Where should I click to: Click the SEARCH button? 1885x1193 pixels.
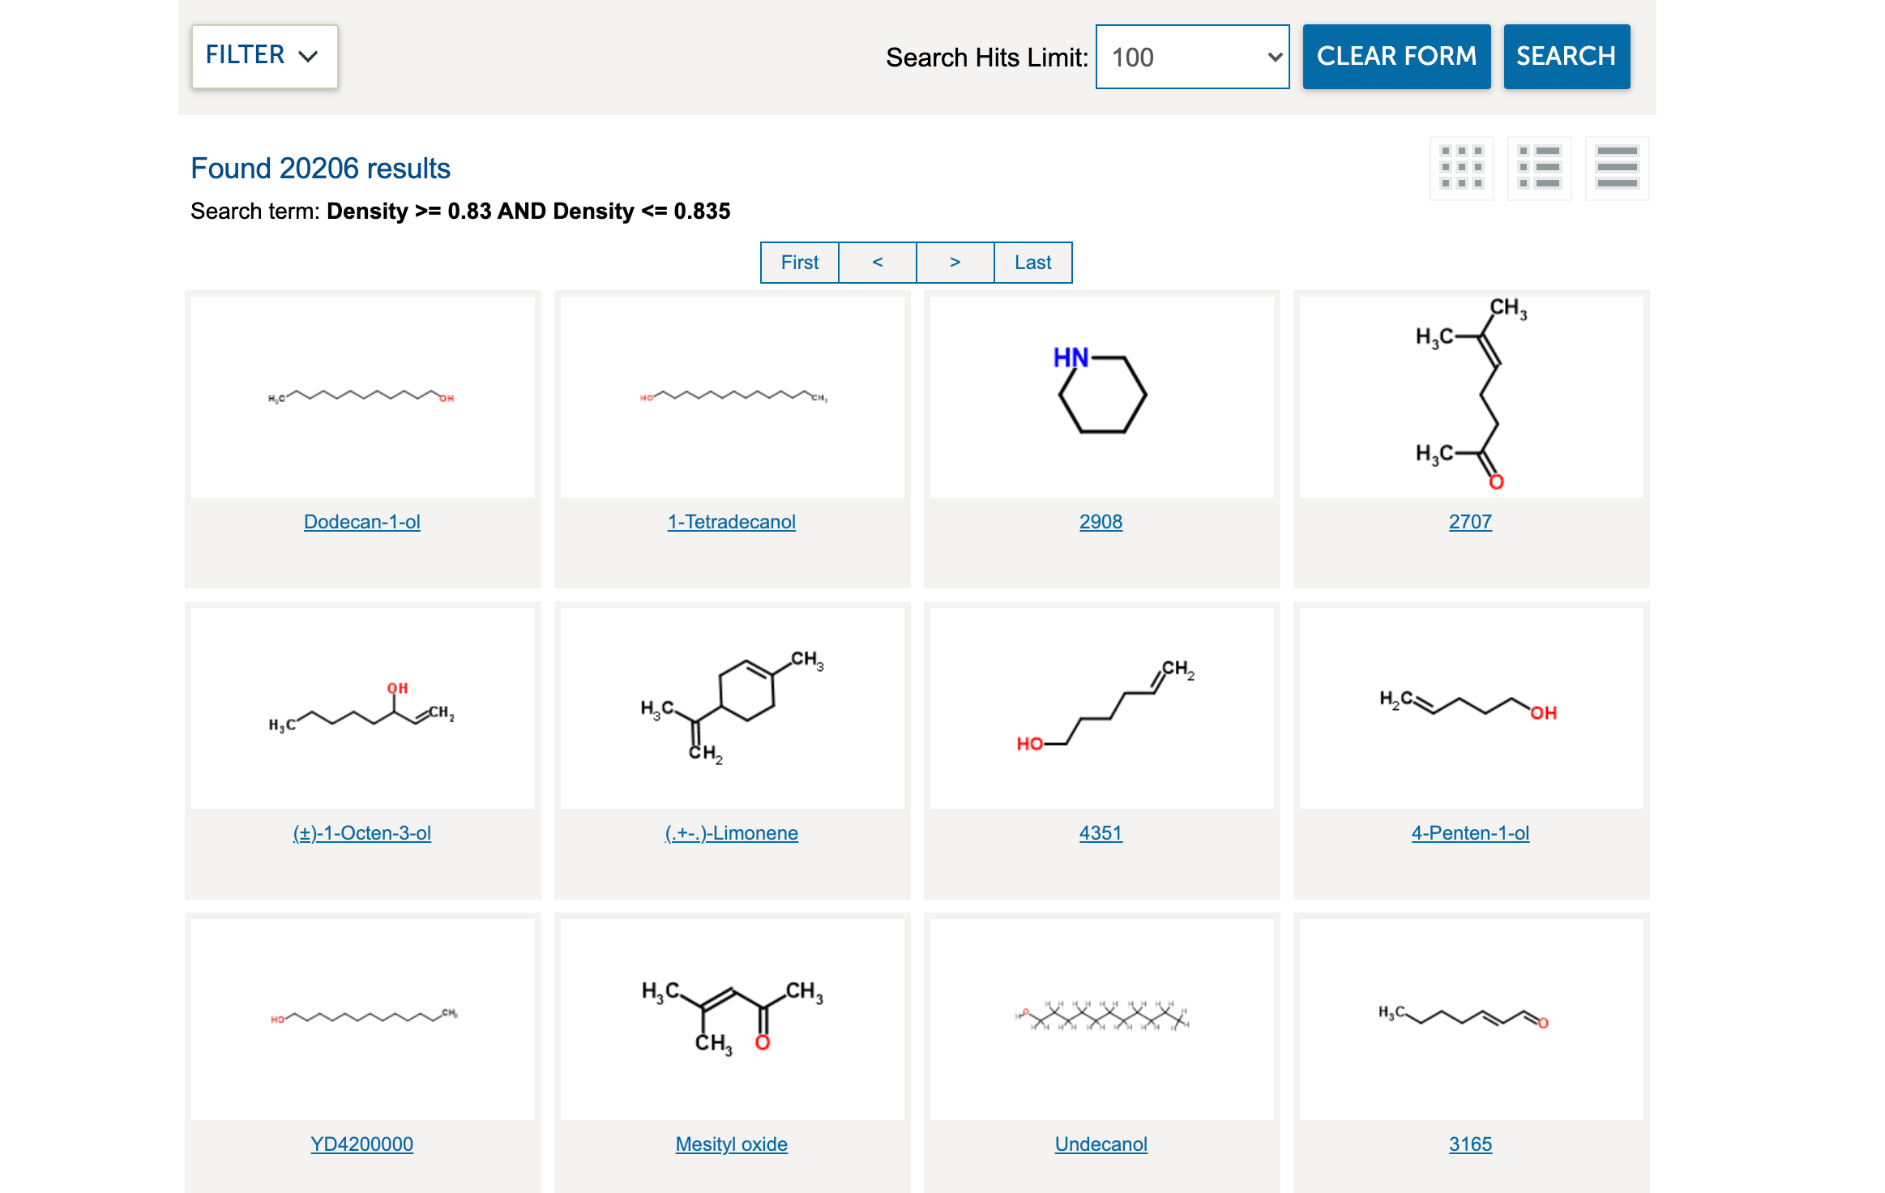point(1567,56)
